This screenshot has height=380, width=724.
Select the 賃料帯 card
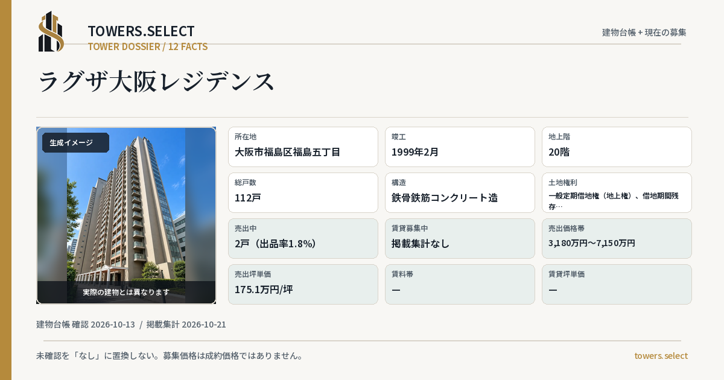click(x=460, y=284)
